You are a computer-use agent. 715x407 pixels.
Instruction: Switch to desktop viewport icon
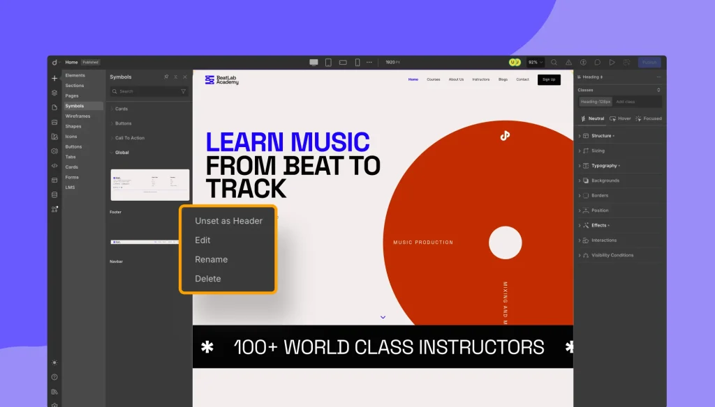pos(314,62)
